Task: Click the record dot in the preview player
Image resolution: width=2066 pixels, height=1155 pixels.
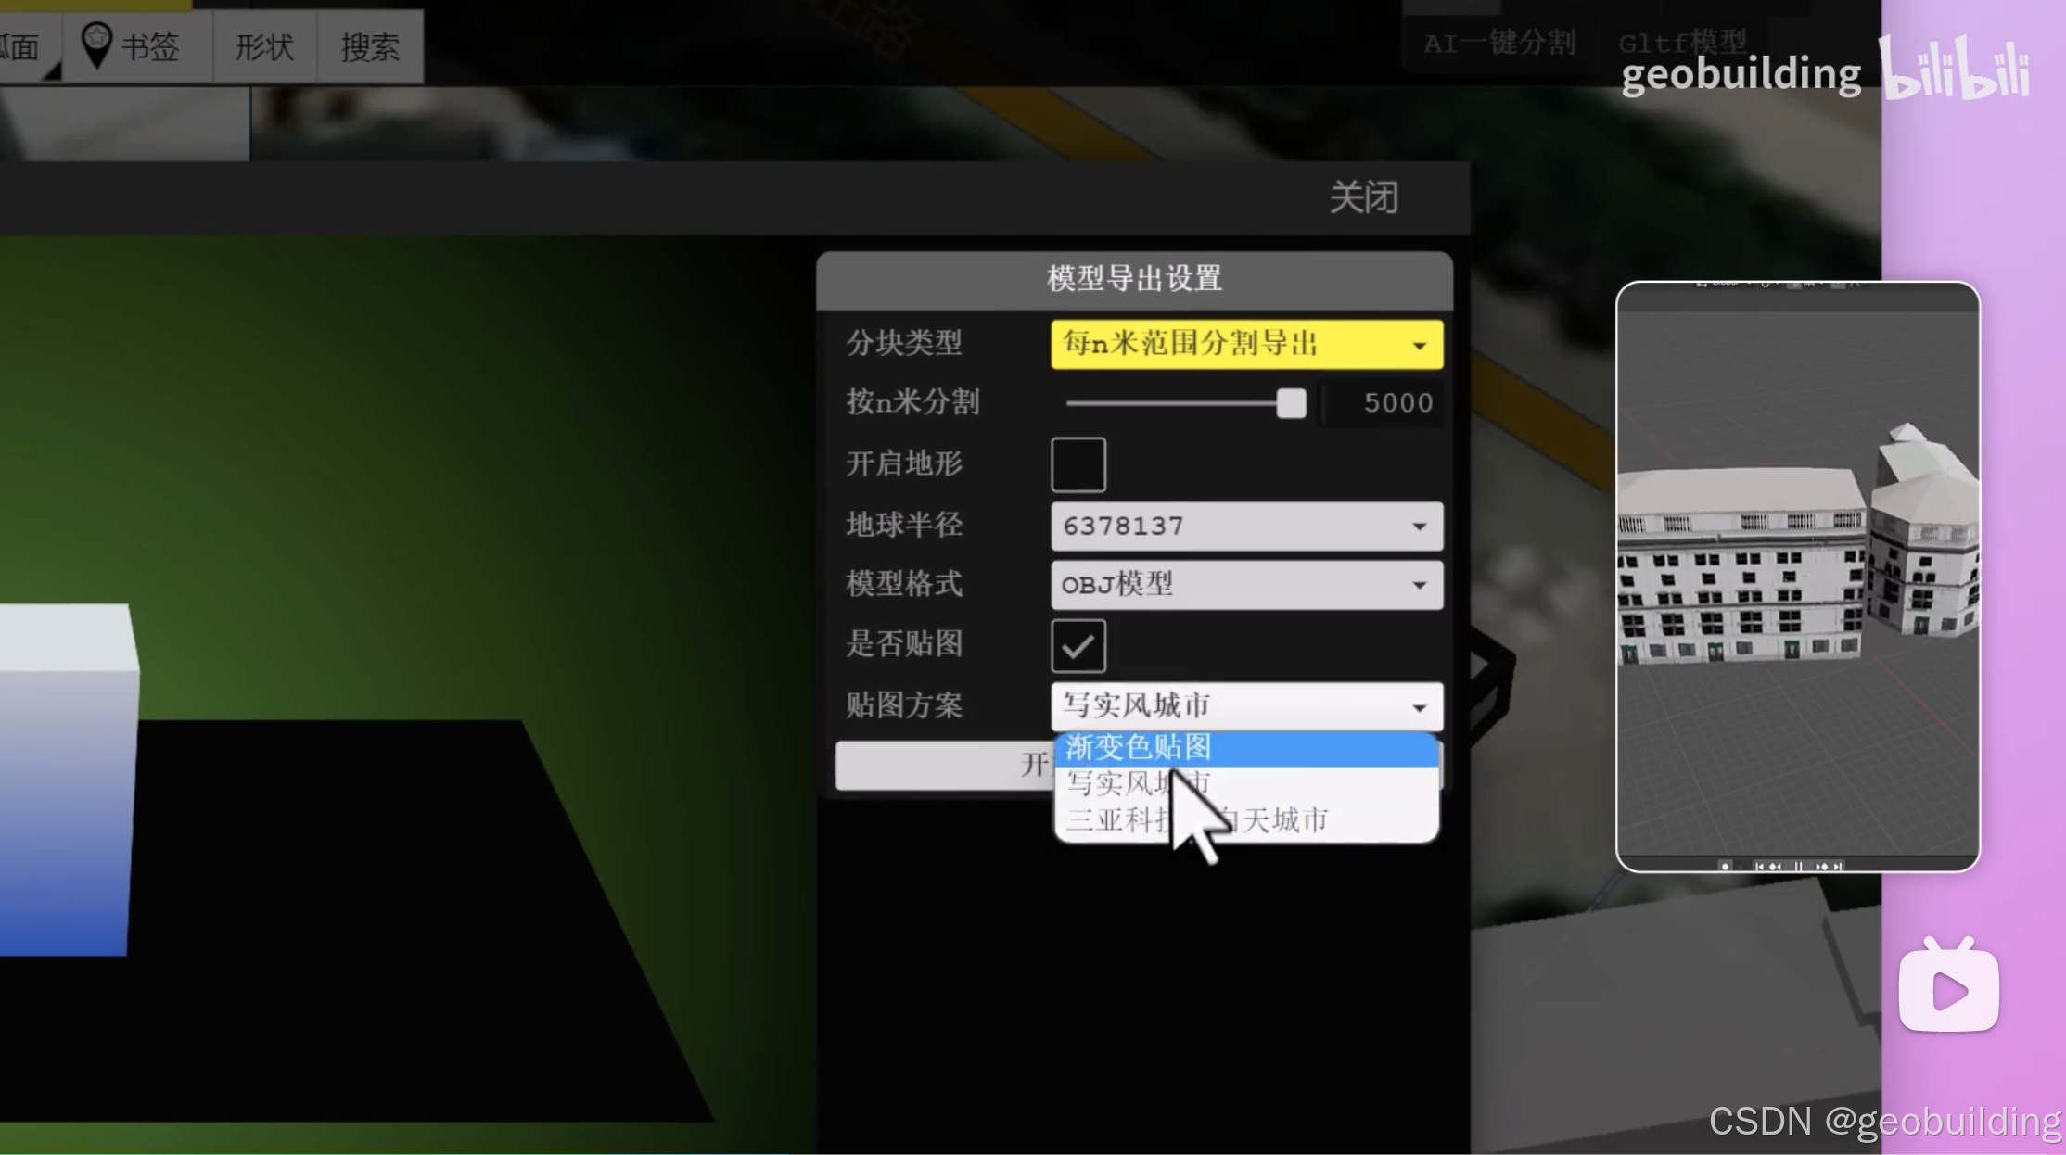Action: coord(1726,866)
